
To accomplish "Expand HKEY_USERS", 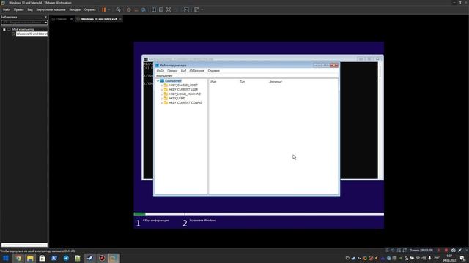I will click(162, 99).
